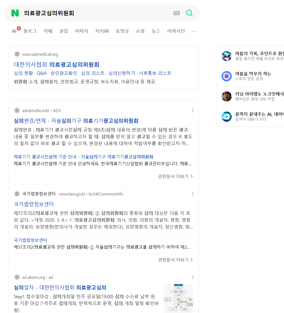Click snippet starting 심의변경 ; 의료기기 광고사전심의
Viewport: 284px width, 313px height.
coord(103,137)
